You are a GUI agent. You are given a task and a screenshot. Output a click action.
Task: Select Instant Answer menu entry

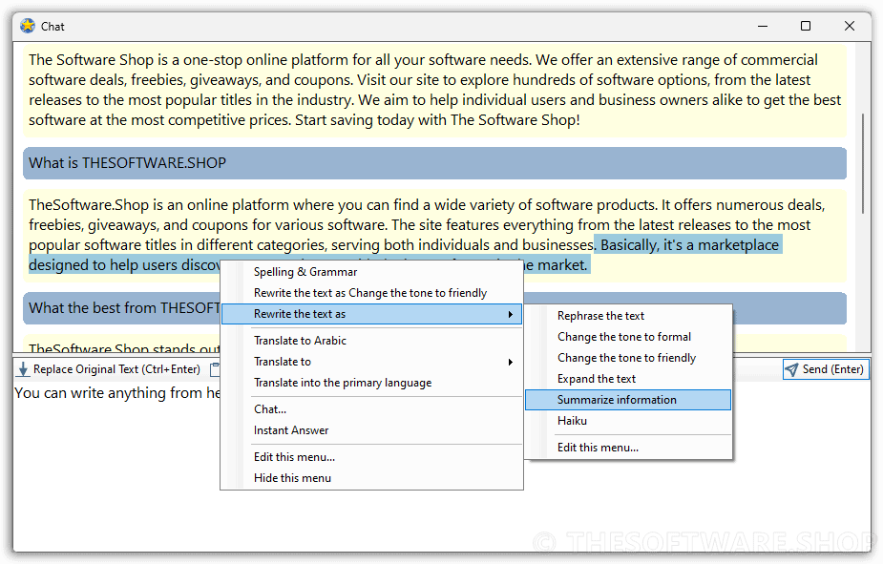(371, 430)
